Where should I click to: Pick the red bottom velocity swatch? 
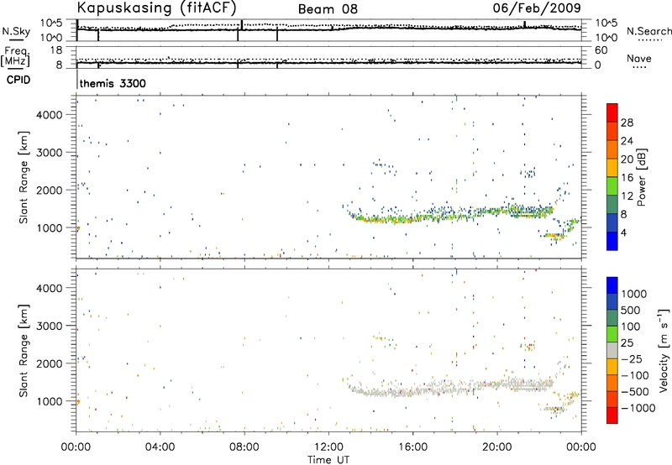point(612,415)
